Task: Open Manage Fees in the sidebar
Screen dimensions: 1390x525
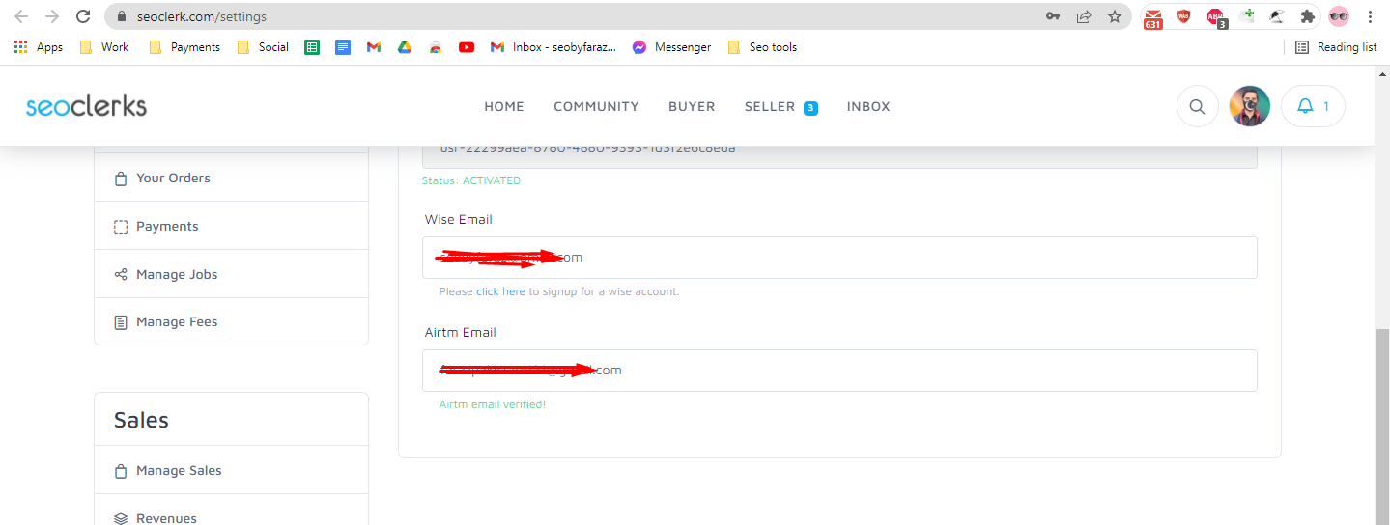Action: [x=231, y=321]
